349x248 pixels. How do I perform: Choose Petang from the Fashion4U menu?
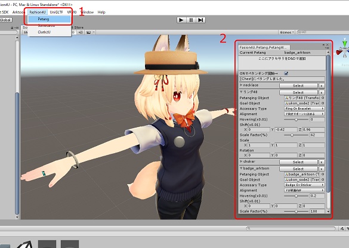[49, 19]
